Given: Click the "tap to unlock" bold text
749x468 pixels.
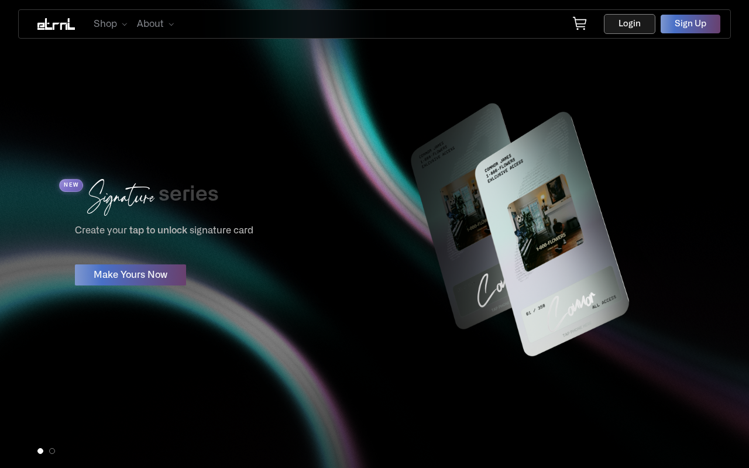Looking at the screenshot, I should (158, 230).
